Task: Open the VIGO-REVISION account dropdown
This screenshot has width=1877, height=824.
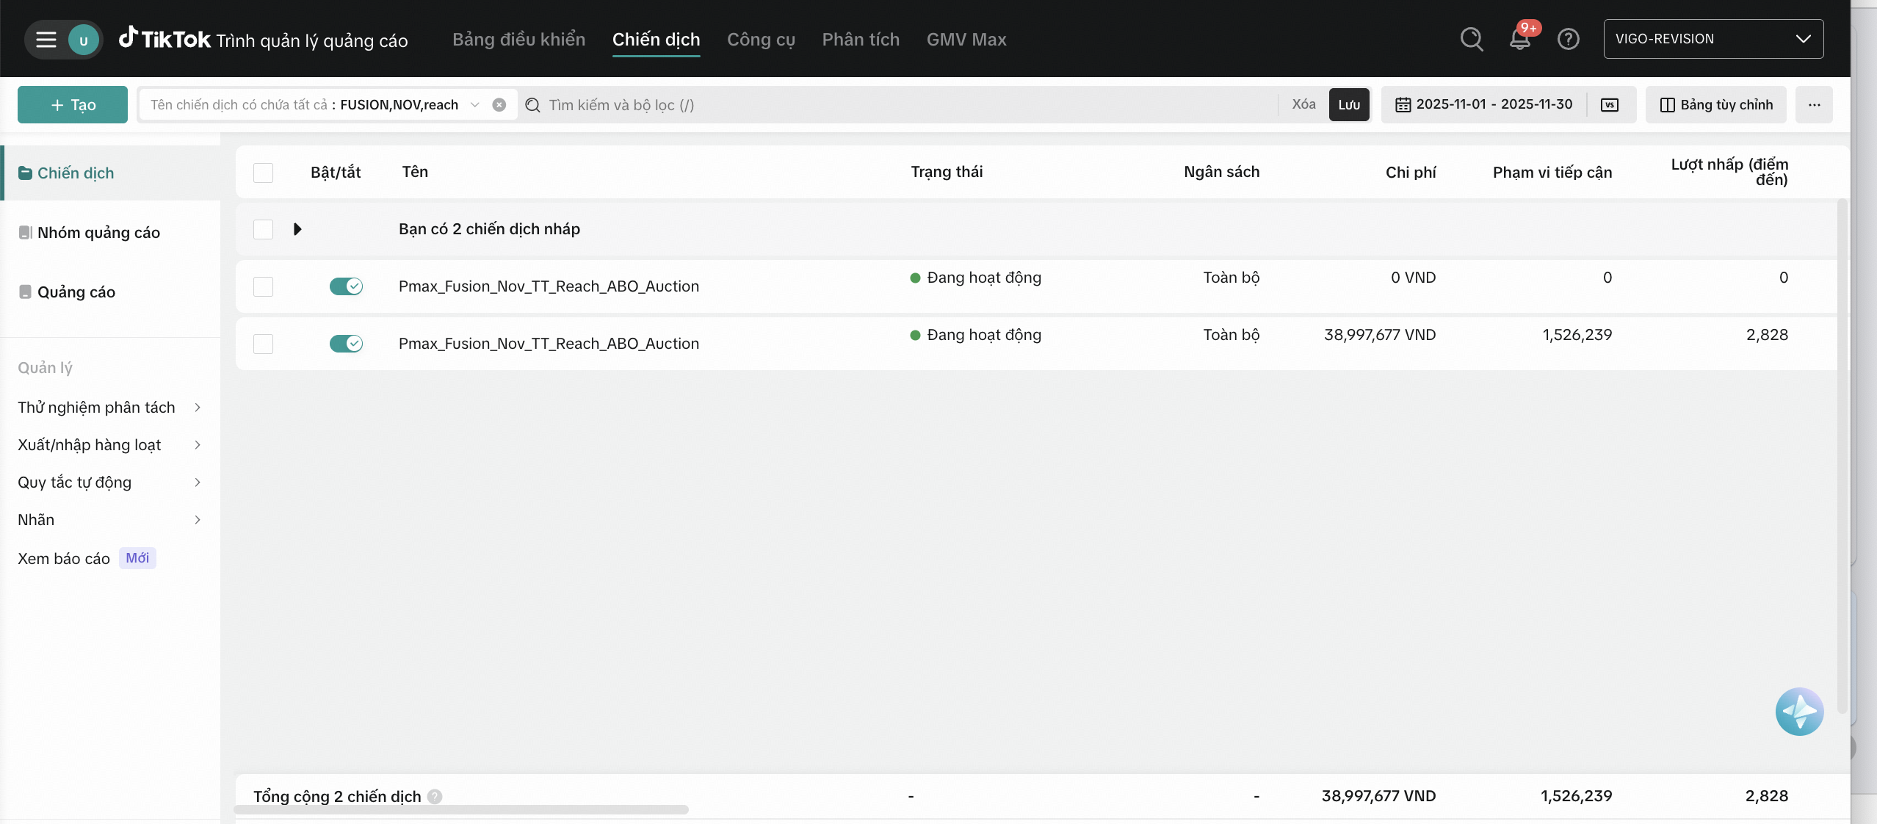Action: click(x=1713, y=39)
